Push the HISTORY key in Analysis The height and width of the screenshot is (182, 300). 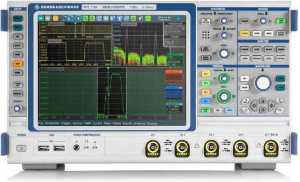(x=281, y=58)
